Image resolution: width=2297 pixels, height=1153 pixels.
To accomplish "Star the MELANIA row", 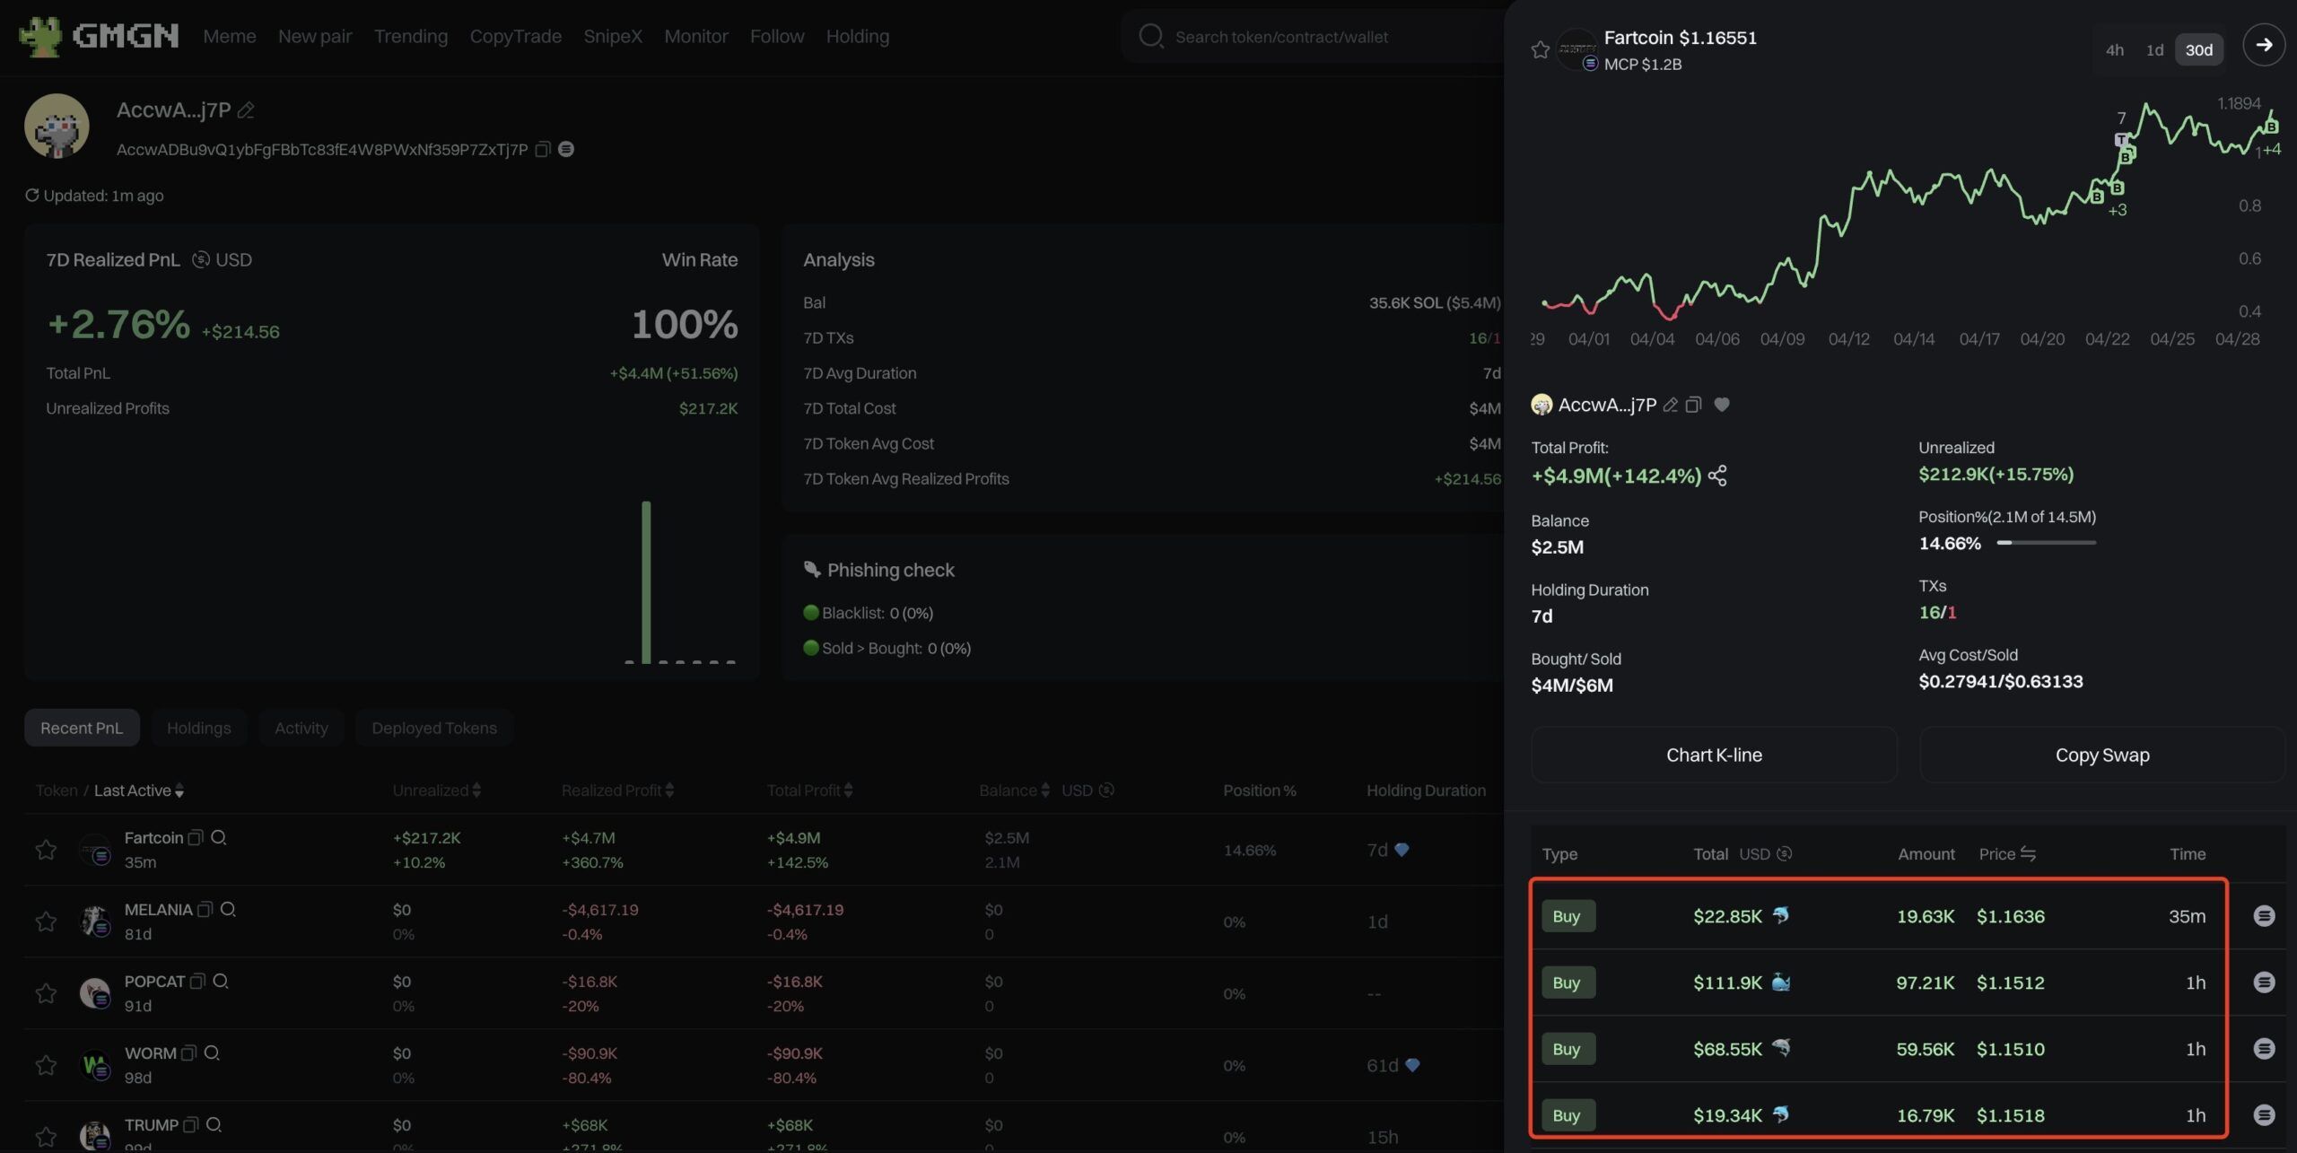I will (x=46, y=922).
